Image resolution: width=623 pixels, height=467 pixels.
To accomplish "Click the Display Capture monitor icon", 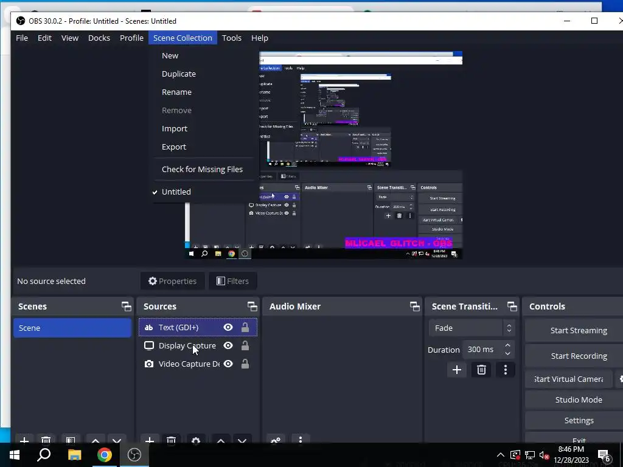I will click(149, 345).
